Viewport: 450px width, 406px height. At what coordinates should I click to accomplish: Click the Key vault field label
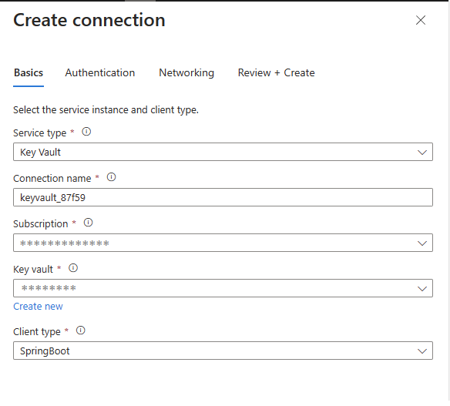click(33, 270)
